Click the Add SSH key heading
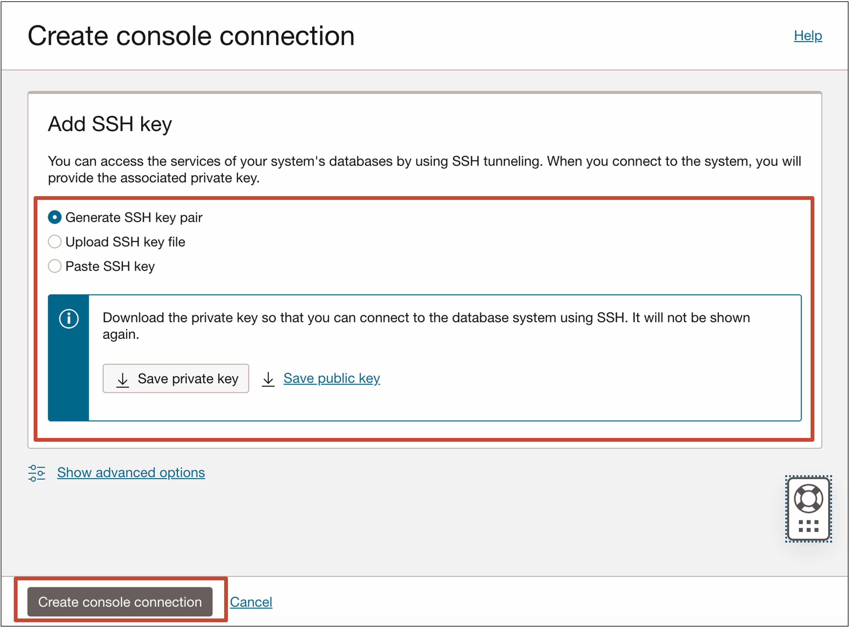The width and height of the screenshot is (849, 627). pyautogui.click(x=110, y=124)
